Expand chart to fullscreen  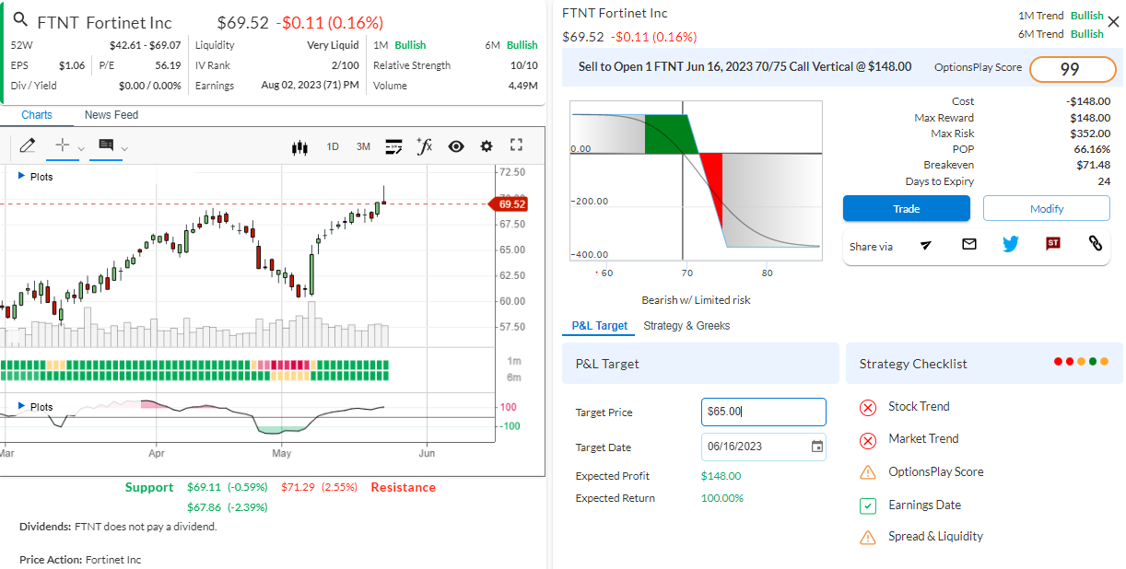pos(516,145)
